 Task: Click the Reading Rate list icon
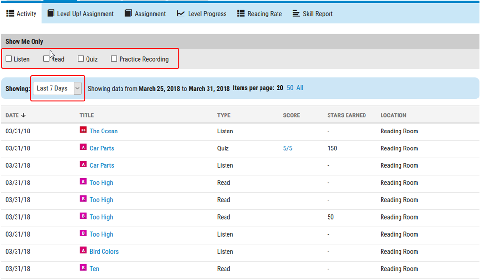[241, 14]
